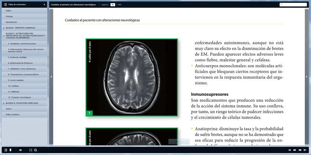Screen dimensions: 311x155
Task: Jump to the last page
Action: (x=305, y=150)
